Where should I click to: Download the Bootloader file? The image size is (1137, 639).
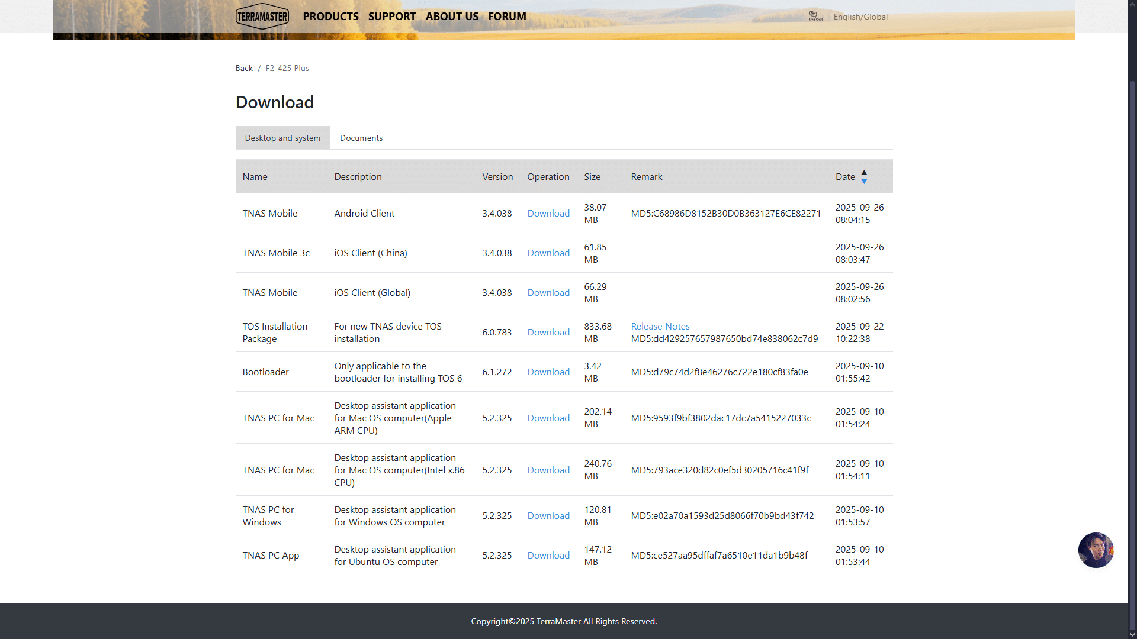tap(548, 372)
